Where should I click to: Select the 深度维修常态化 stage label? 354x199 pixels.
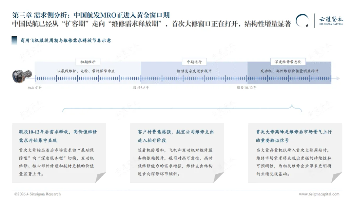[x=288, y=62]
